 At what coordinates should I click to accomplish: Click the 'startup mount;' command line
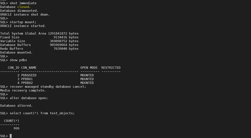pos(23,22)
